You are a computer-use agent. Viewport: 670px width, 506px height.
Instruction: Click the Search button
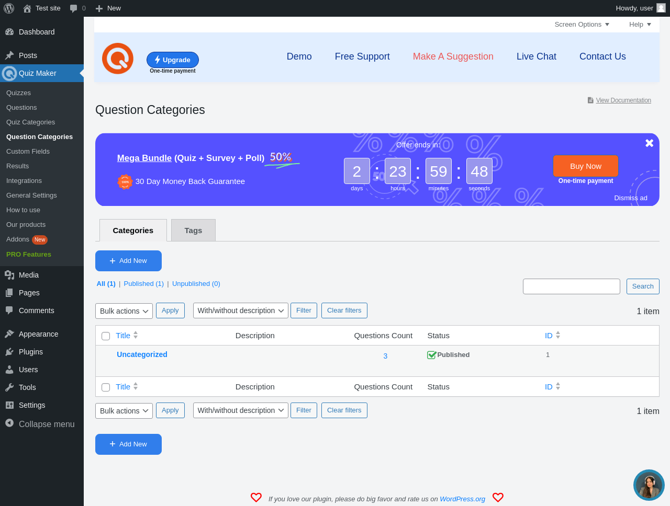point(643,286)
